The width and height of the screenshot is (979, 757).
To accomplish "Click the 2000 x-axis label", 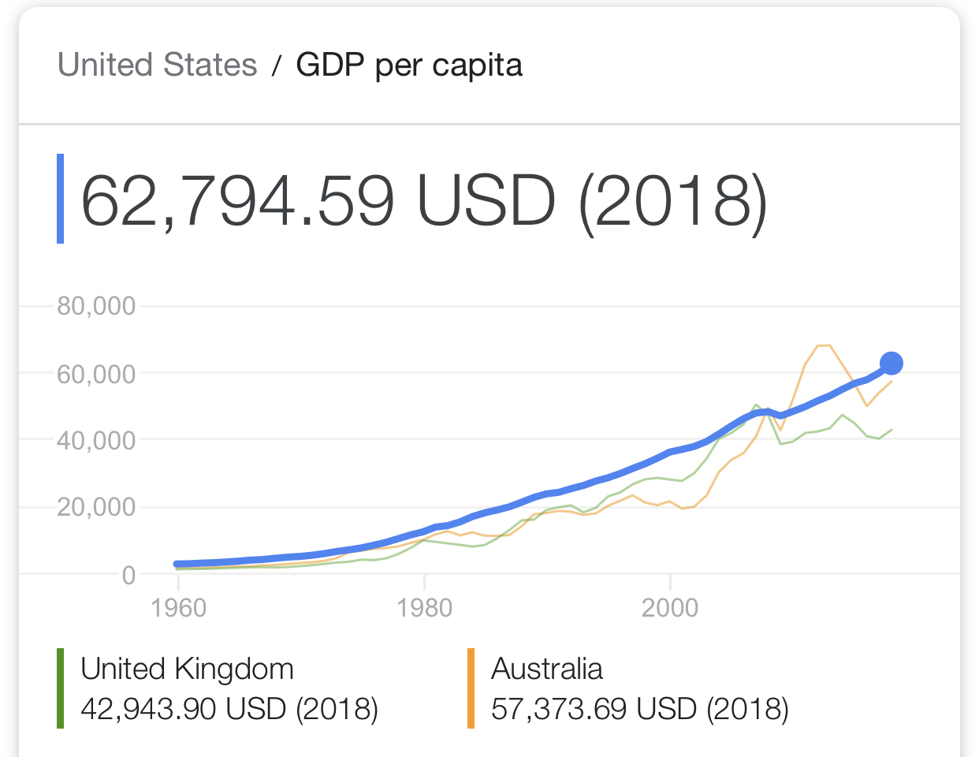I will pyautogui.click(x=670, y=608).
